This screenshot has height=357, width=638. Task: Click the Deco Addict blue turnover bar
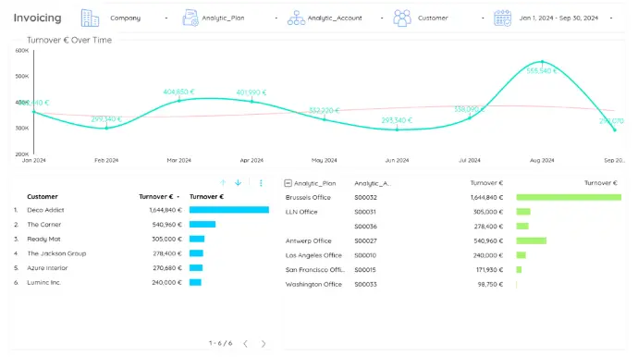229,210
